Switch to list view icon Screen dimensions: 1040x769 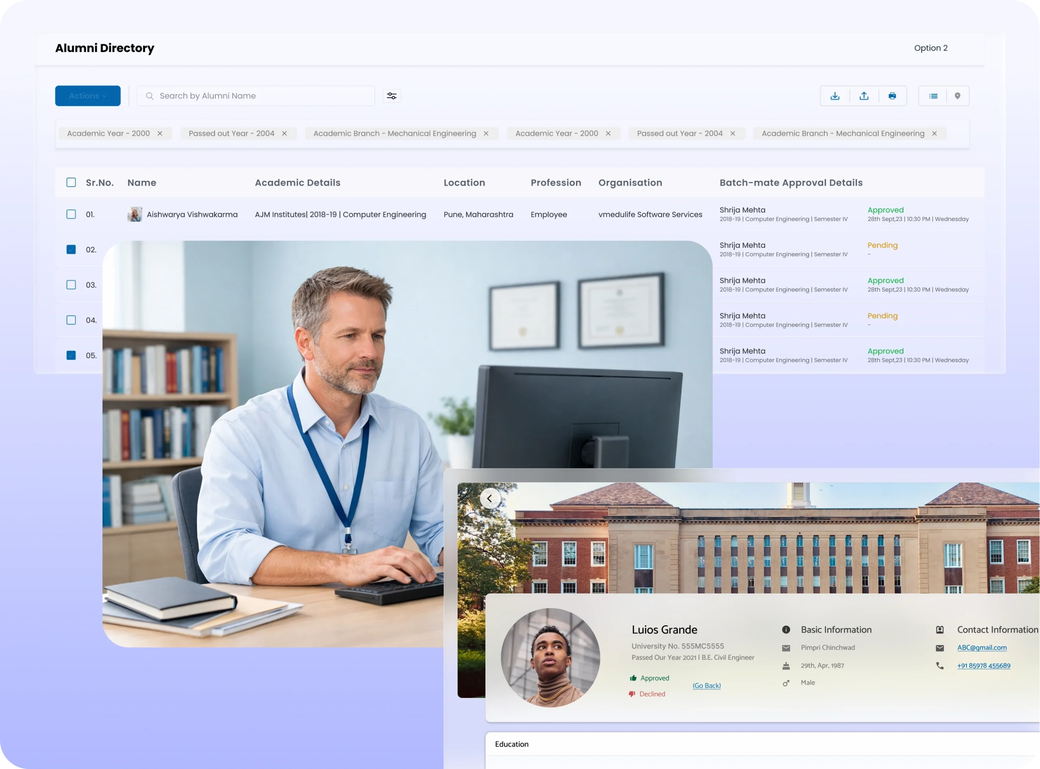pyautogui.click(x=933, y=96)
